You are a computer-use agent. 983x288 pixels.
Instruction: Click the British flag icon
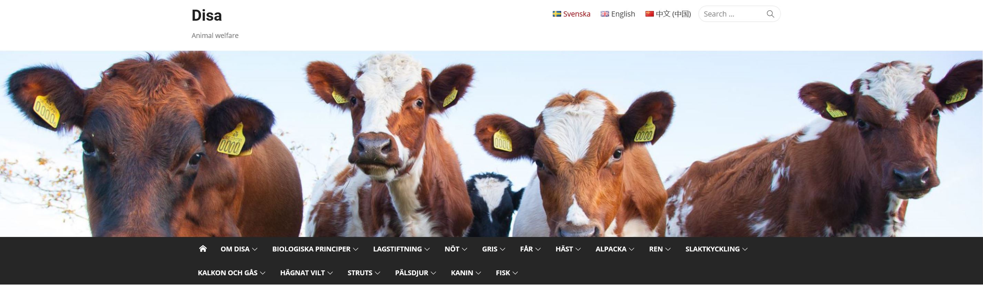click(x=605, y=14)
